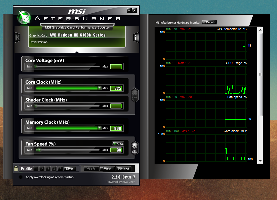Open the information i icon
Viewport: 277px width, 200px height.
tap(136, 38)
